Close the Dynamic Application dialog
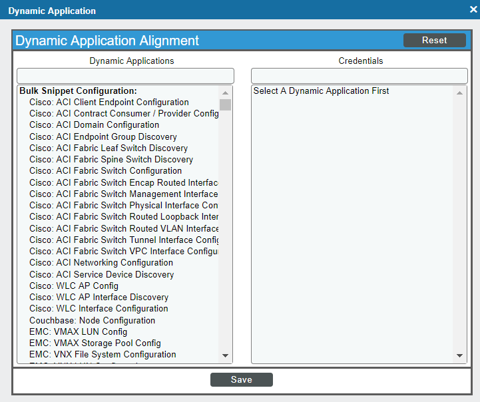 [473, 9]
